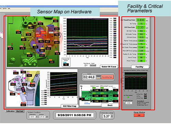Open the Air Temp unit dropdown
This screenshot has width=171, height=124.
coord(146,24)
